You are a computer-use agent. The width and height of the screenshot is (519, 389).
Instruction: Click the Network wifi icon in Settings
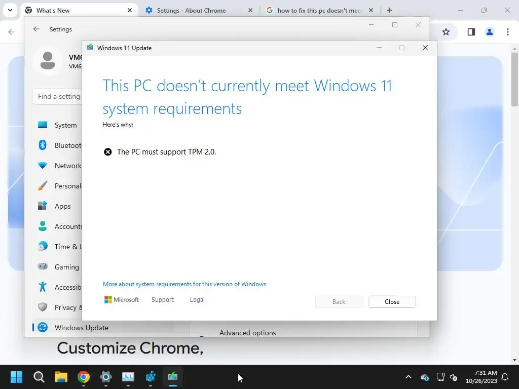click(x=43, y=166)
